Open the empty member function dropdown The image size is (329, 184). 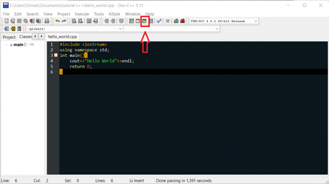[x=171, y=29]
